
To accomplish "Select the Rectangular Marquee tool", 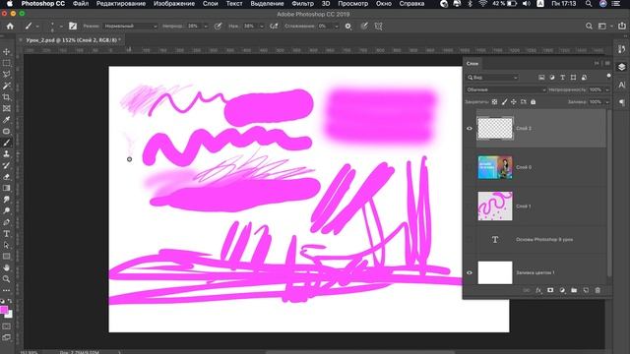I will click(x=7, y=63).
